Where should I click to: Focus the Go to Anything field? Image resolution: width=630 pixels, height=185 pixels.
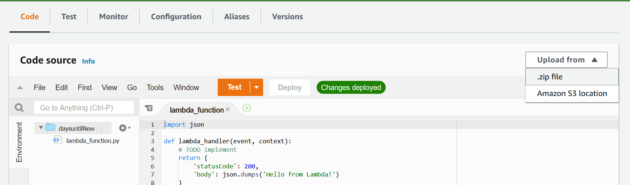[84, 107]
